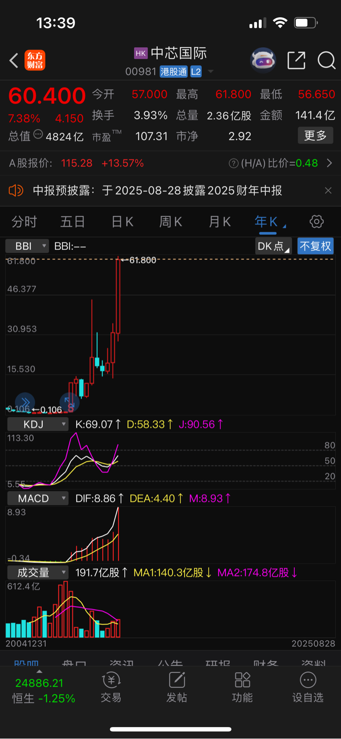Tap the 设自选 add watchlist icon
The height and width of the screenshot is (739, 341).
click(308, 687)
